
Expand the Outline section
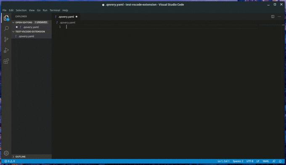[13, 157]
